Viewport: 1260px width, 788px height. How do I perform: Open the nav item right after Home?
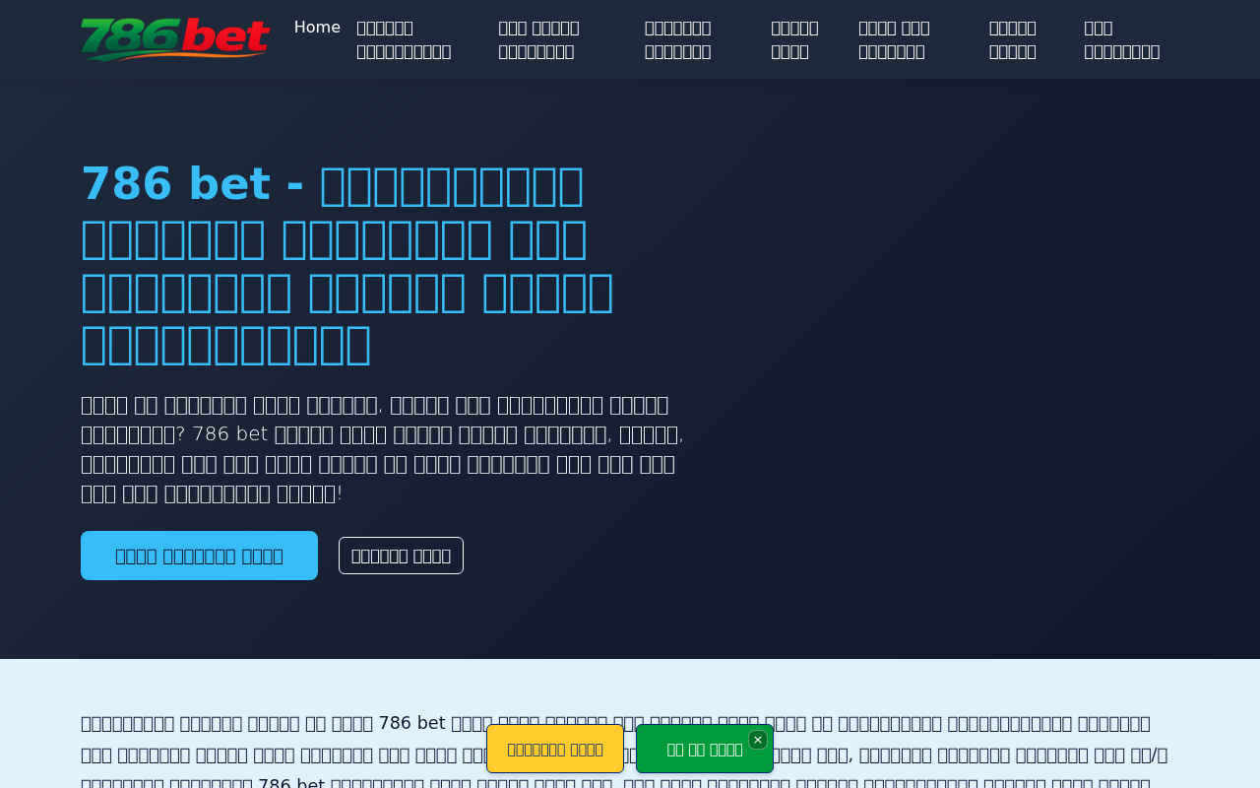404,39
